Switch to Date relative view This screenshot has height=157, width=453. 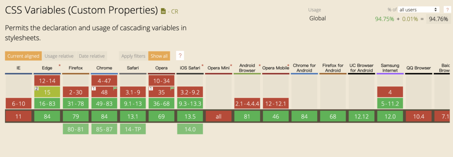coord(92,56)
